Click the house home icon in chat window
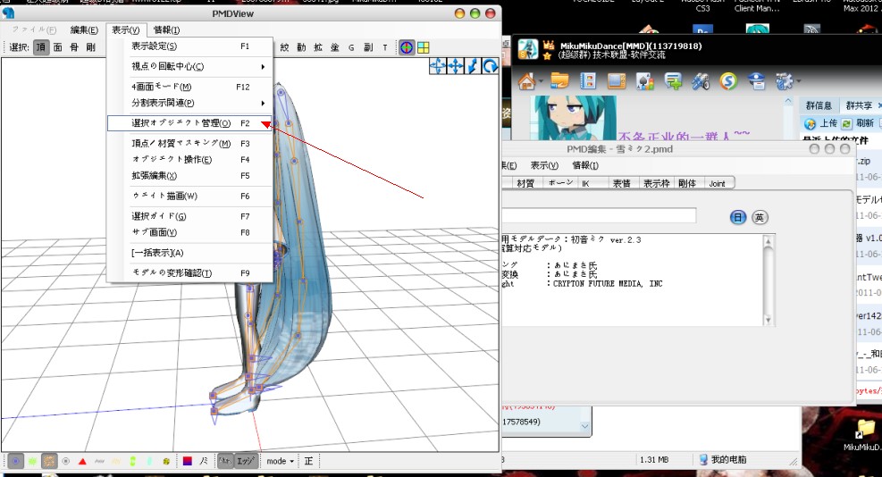This screenshot has height=477, width=882. tap(526, 82)
